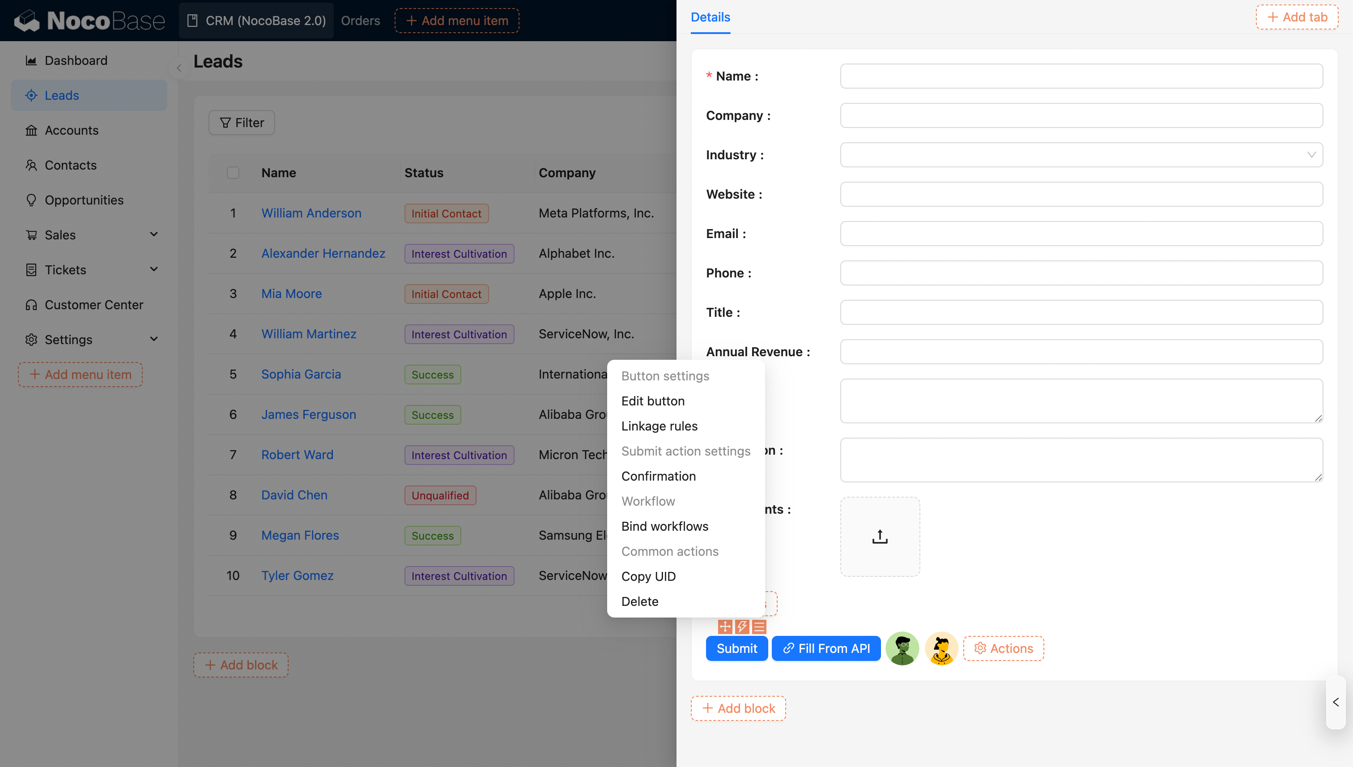Open the hamburger settings icon above Submit
This screenshot has height=767, width=1353.
759,626
